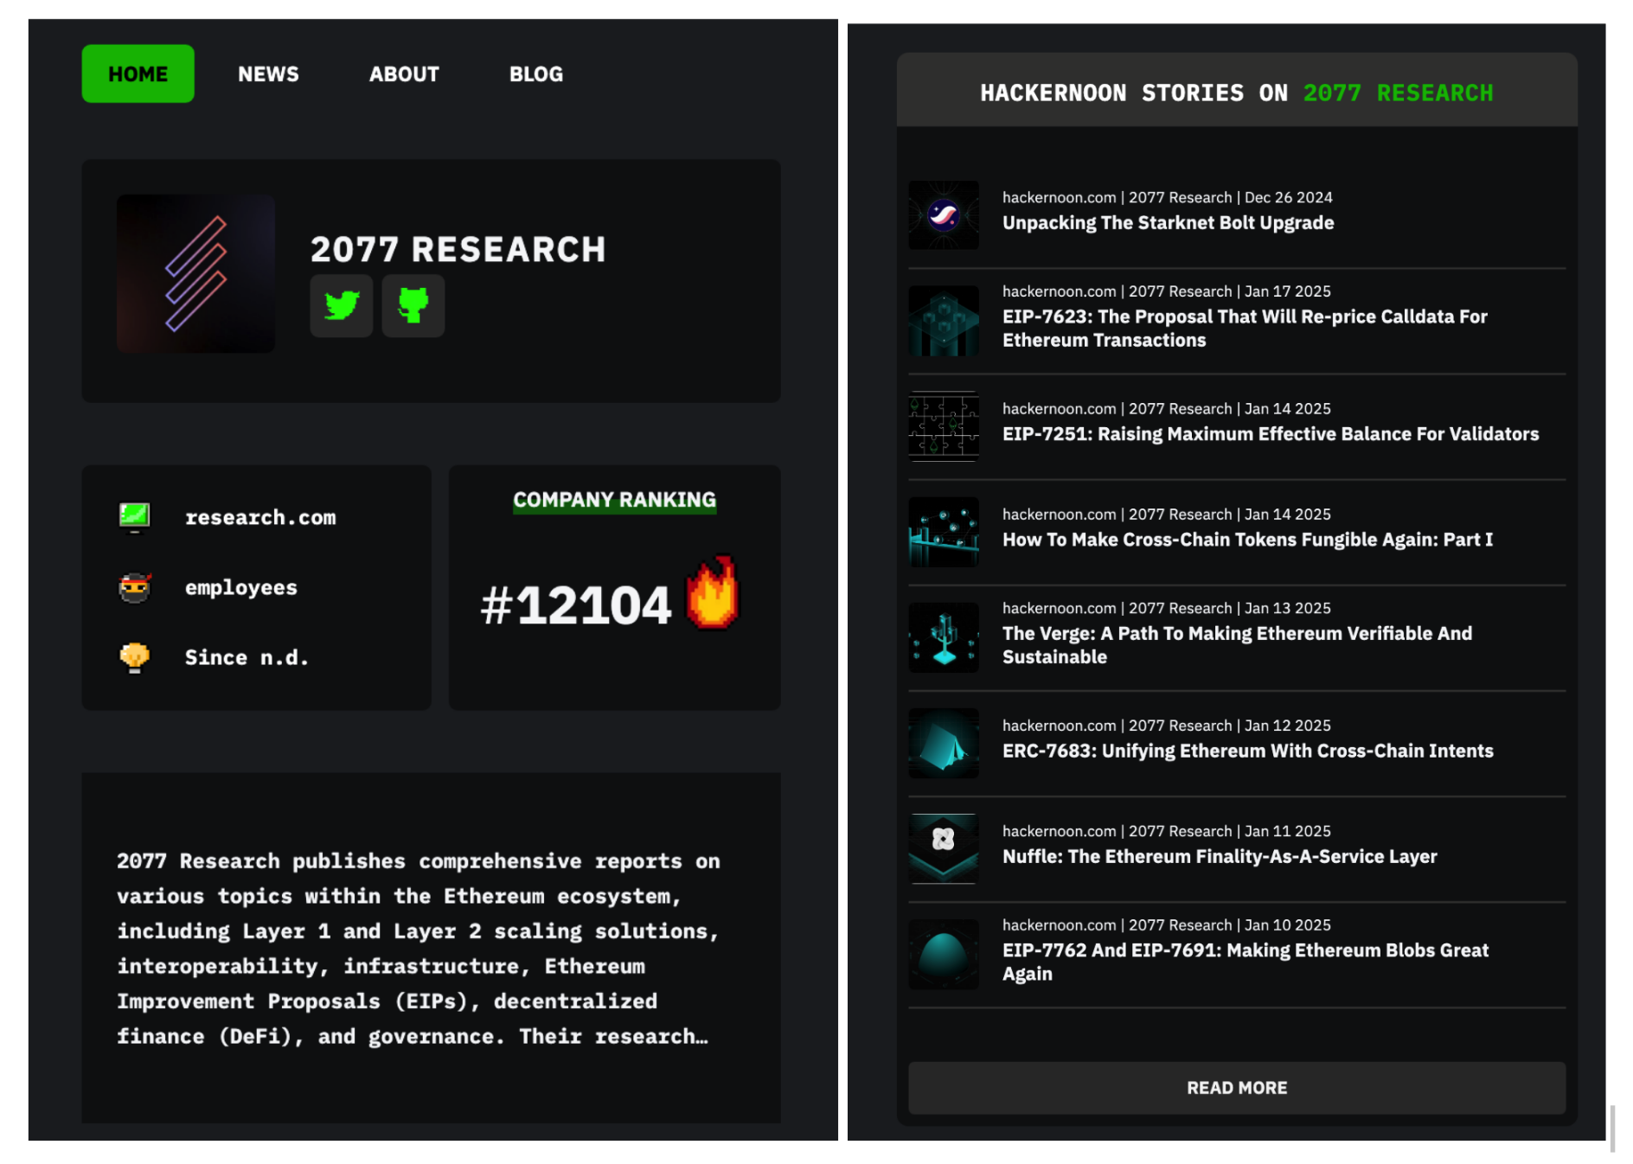Go to the NEWS tab
Image resolution: width=1633 pixels, height=1164 pixels.
point(268,74)
